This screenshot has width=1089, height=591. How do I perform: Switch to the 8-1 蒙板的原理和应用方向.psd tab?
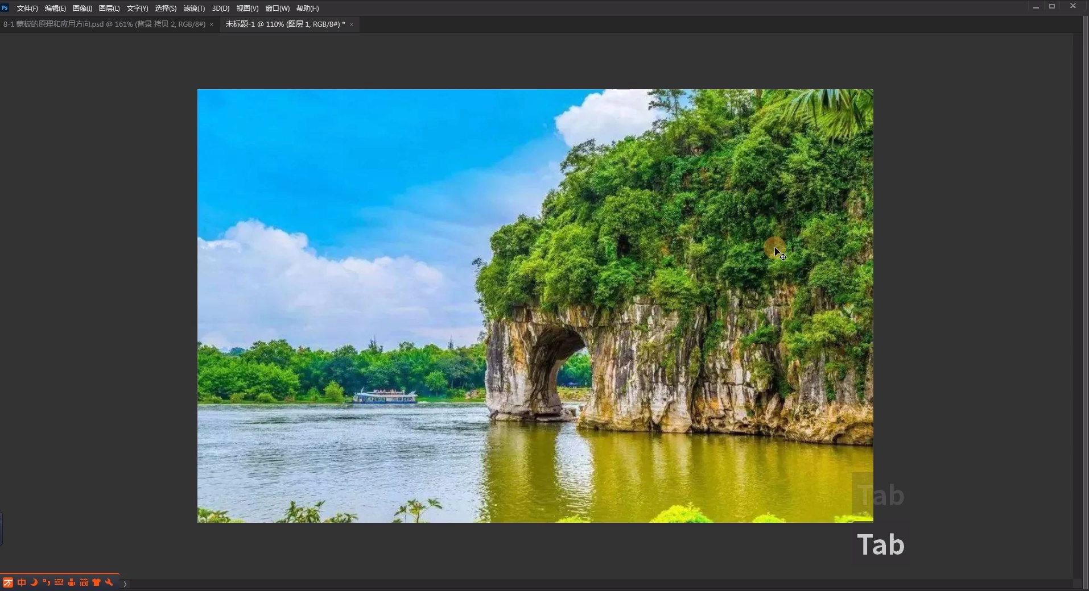point(104,24)
